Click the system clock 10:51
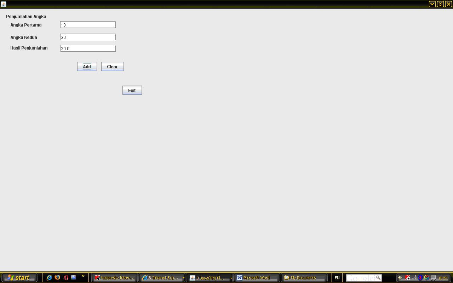Viewport: 453px width, 283px height. (443, 278)
